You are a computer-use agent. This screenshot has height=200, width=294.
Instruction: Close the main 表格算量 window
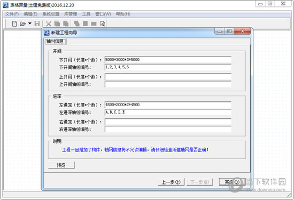(283, 4)
